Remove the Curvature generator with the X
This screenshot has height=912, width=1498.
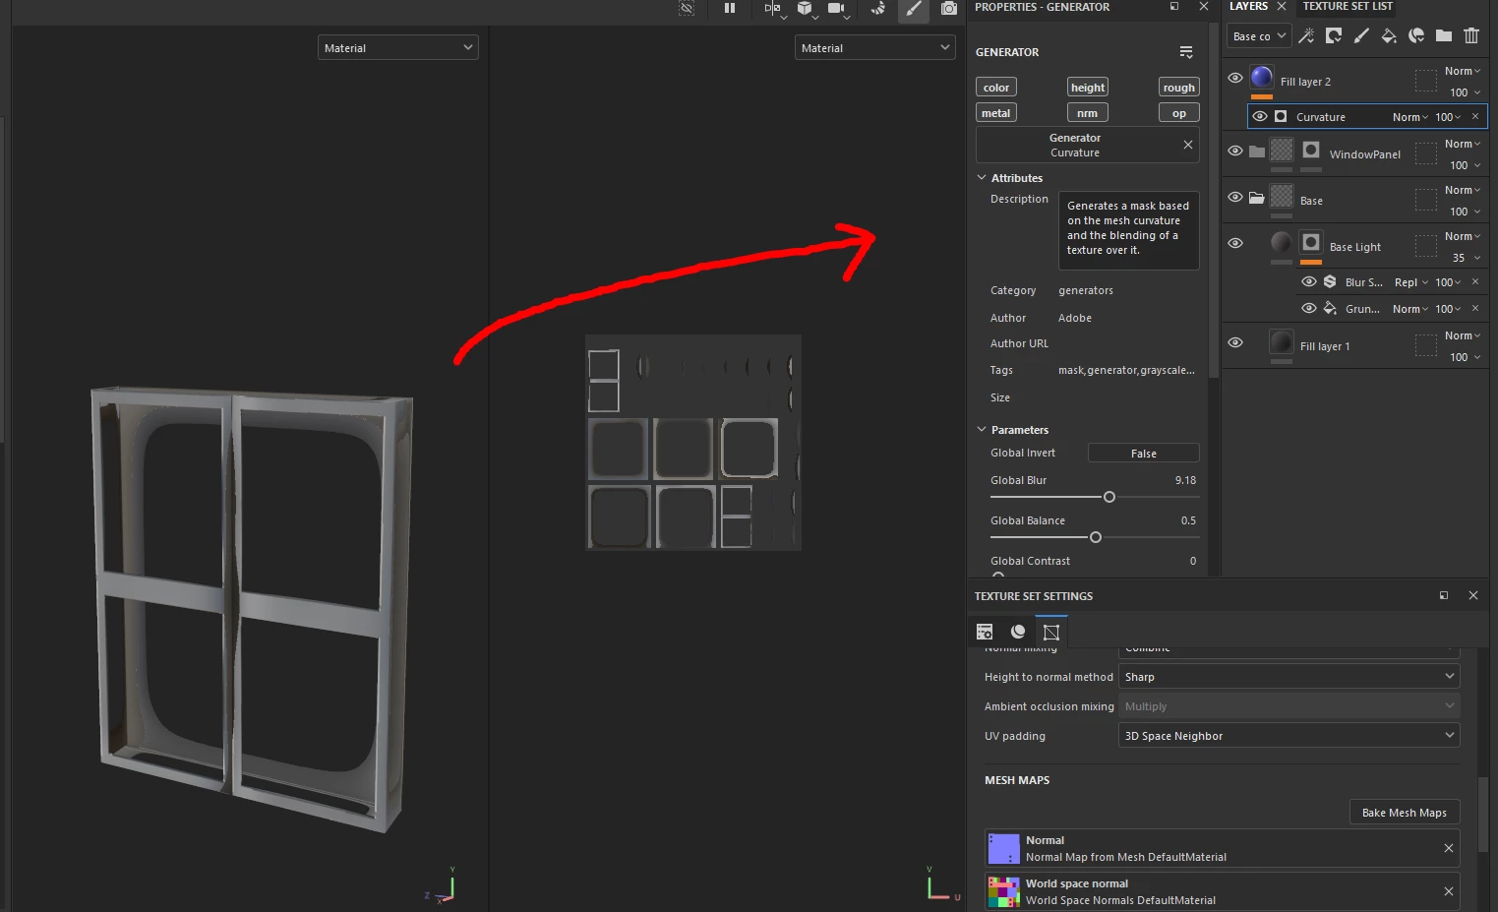tap(1188, 145)
